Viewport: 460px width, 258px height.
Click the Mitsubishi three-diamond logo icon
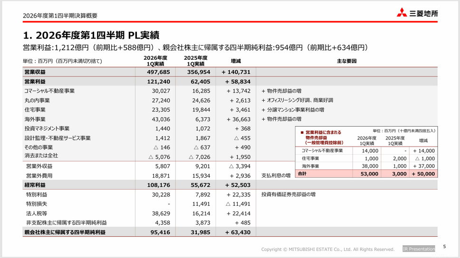(x=402, y=13)
